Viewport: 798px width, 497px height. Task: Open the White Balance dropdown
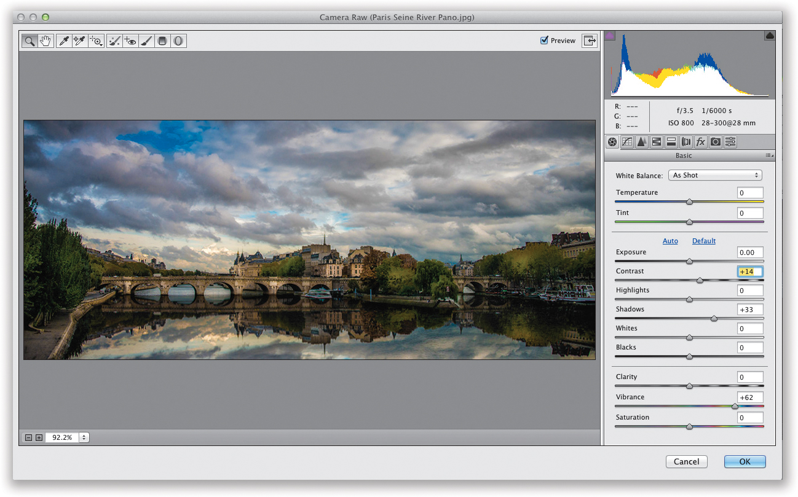click(715, 175)
